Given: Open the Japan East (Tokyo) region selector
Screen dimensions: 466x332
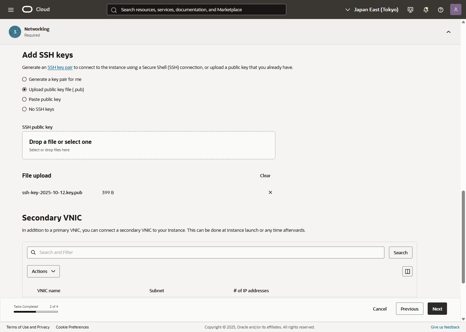Looking at the screenshot, I should pos(372,9).
